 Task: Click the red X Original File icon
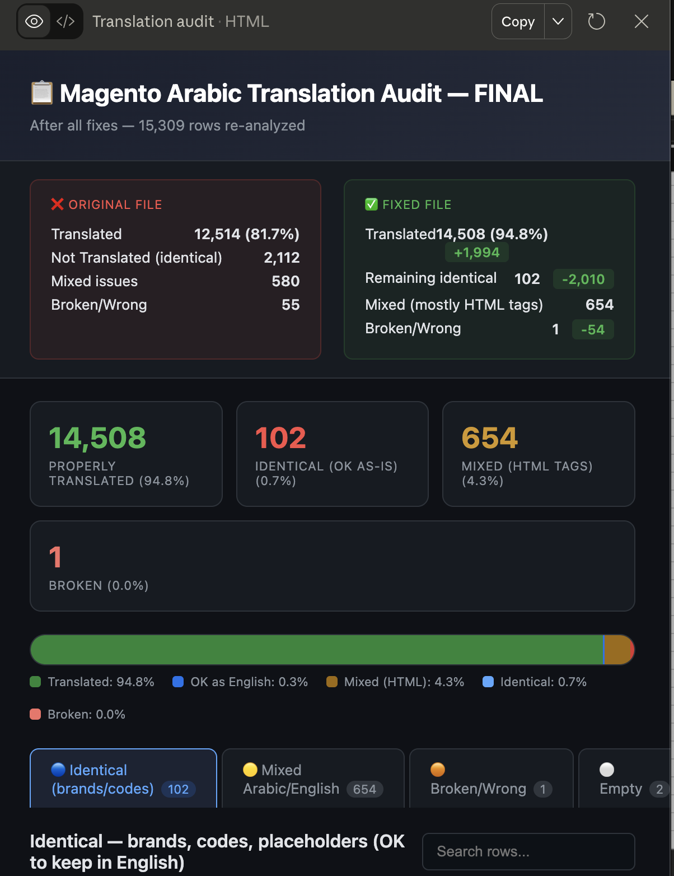pos(57,204)
